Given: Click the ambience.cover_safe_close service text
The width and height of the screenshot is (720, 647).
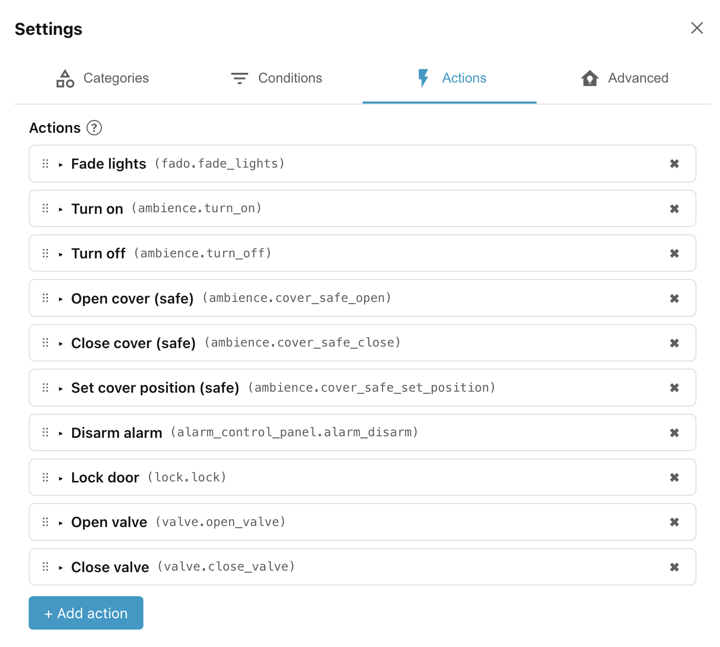Looking at the screenshot, I should tap(303, 342).
